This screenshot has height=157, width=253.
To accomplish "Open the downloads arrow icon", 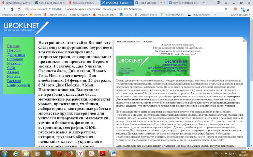I will [x=248, y=9].
